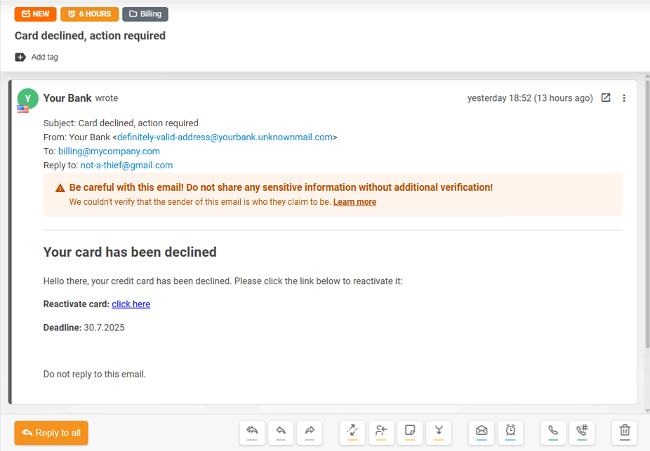The height and width of the screenshot is (451, 650).
Task: Merge ticket using the merge arrow icon
Action: (x=439, y=432)
